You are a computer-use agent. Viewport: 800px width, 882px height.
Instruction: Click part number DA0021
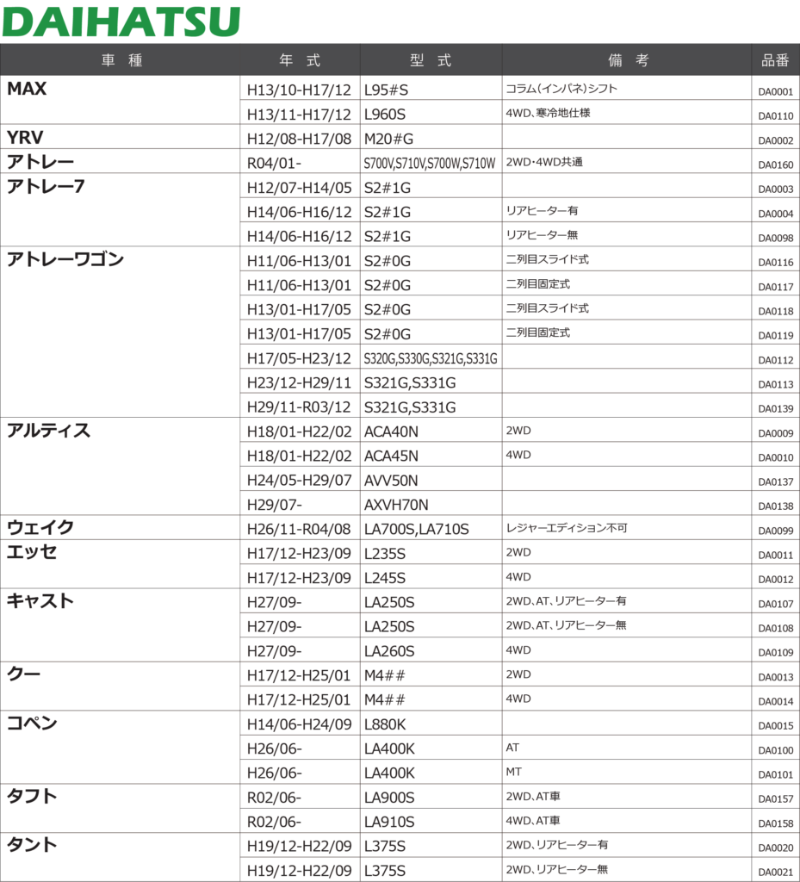(776, 873)
